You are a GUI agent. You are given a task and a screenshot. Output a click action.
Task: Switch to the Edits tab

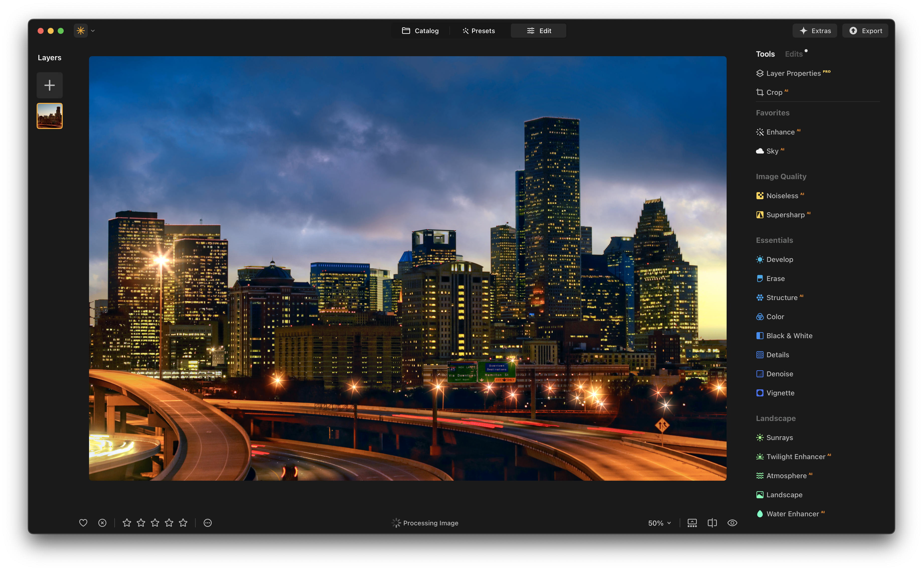click(794, 54)
